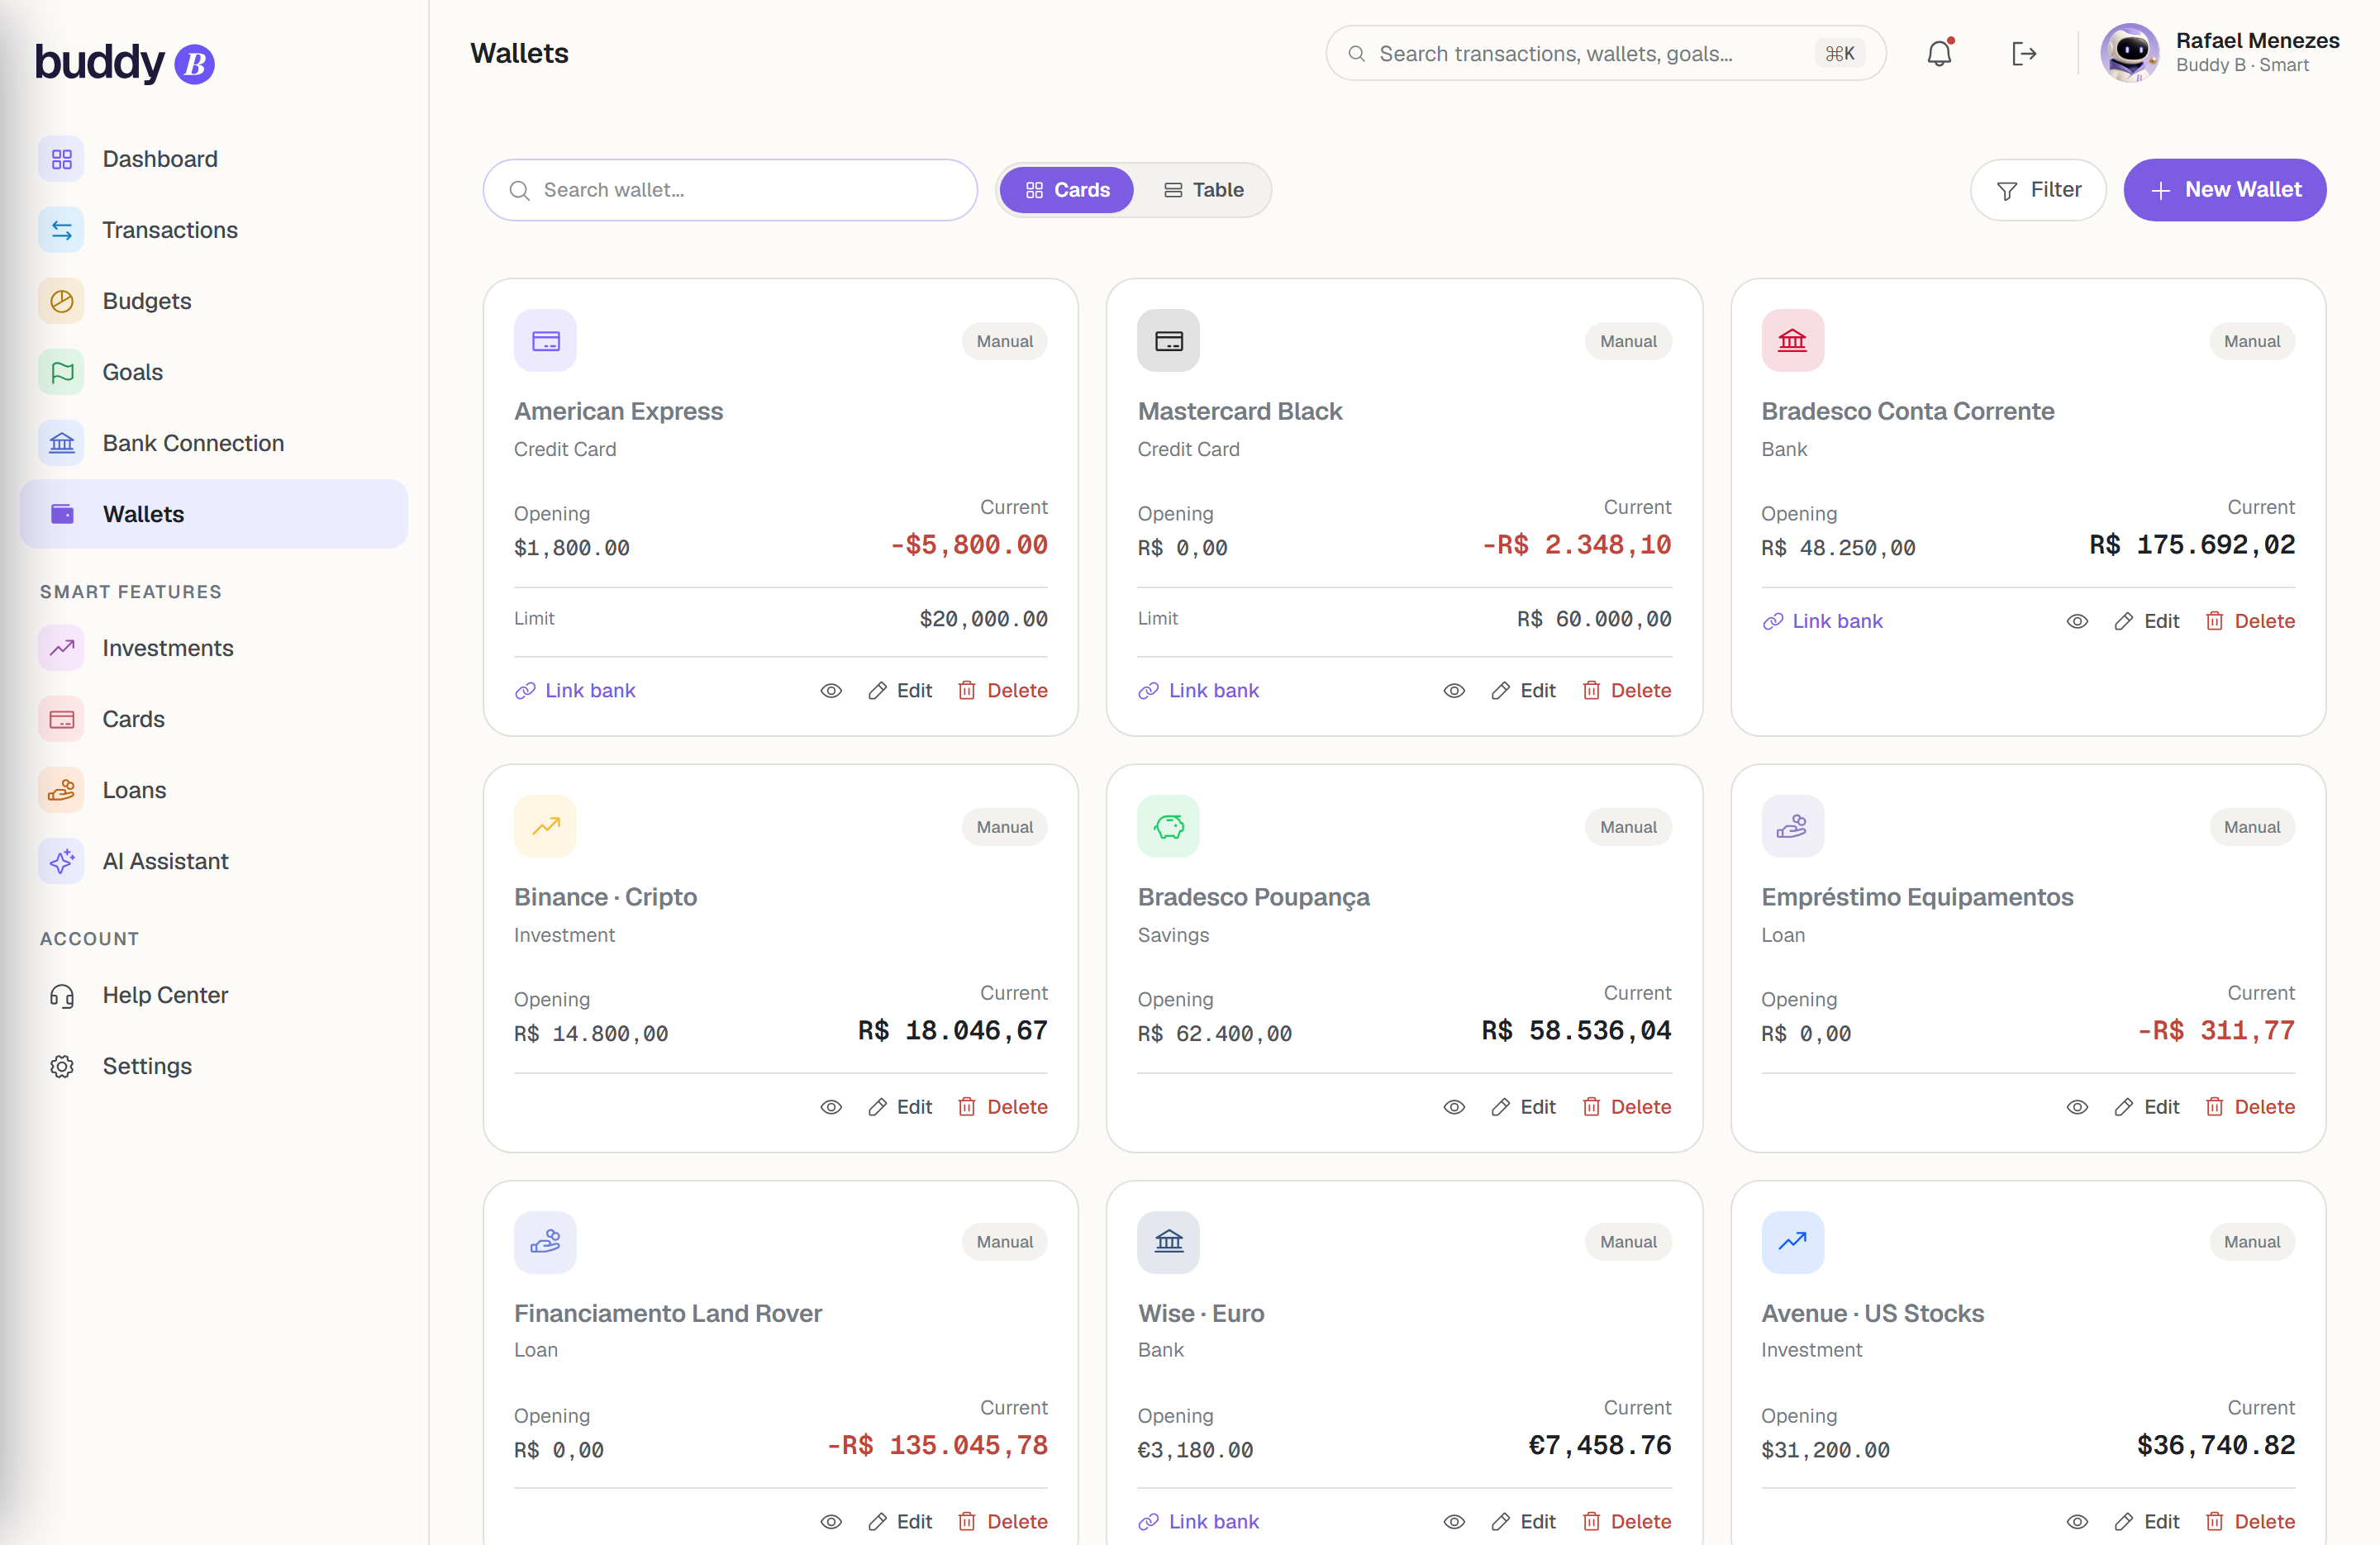Click the Avenue US Stocks trend icon
Screen dimensions: 2380x1545
coord(1792,1242)
